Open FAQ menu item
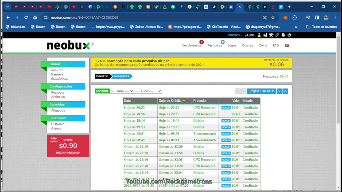The width and height of the screenshot is (342, 192). pos(276,45)
